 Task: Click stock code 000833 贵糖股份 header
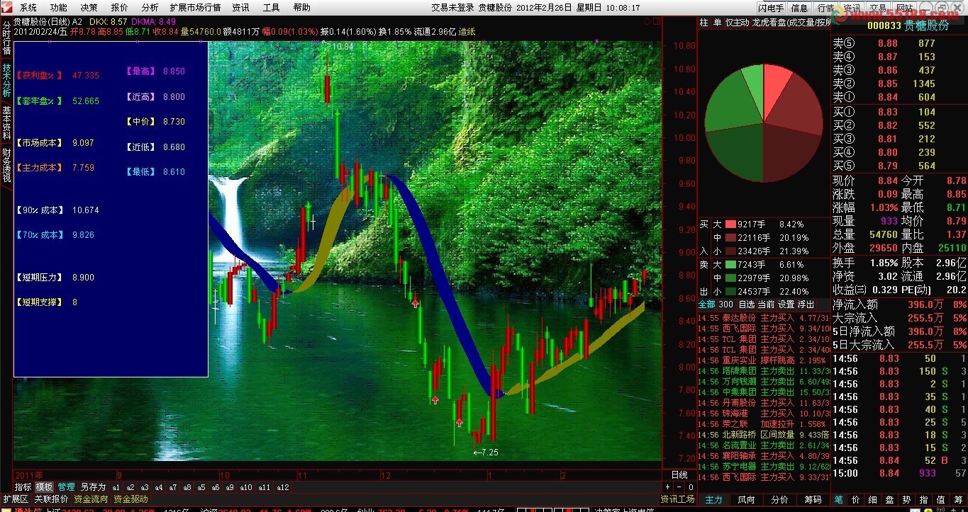(908, 25)
